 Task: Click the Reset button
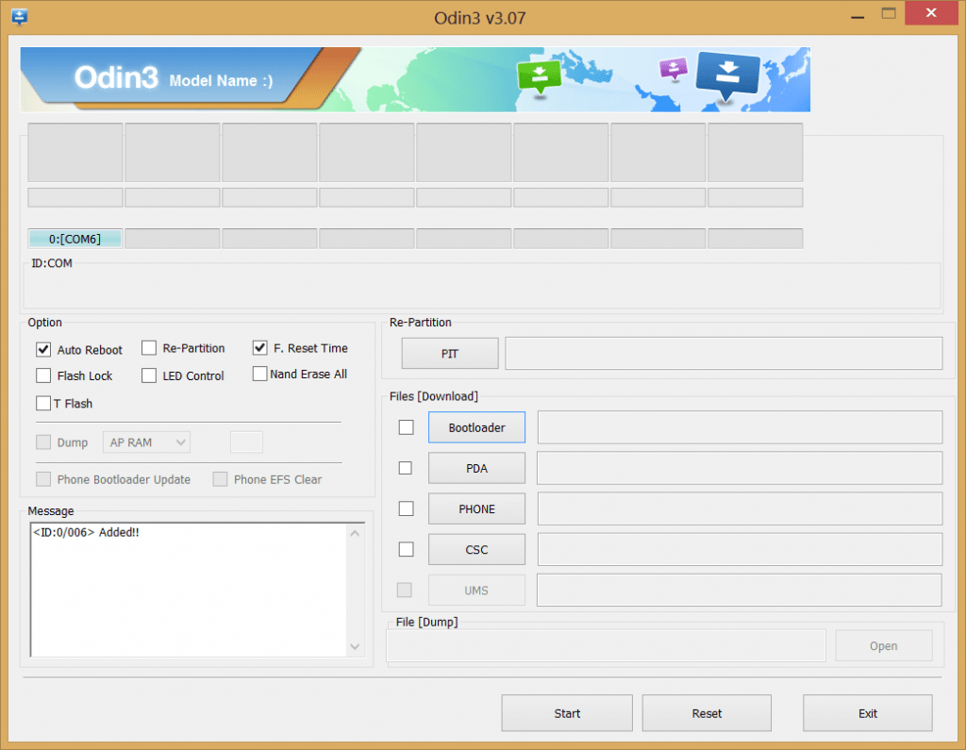(707, 713)
